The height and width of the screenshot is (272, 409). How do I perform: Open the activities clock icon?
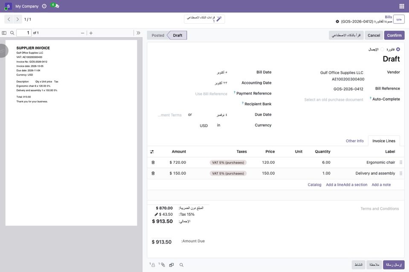pyautogui.click(x=44, y=6)
